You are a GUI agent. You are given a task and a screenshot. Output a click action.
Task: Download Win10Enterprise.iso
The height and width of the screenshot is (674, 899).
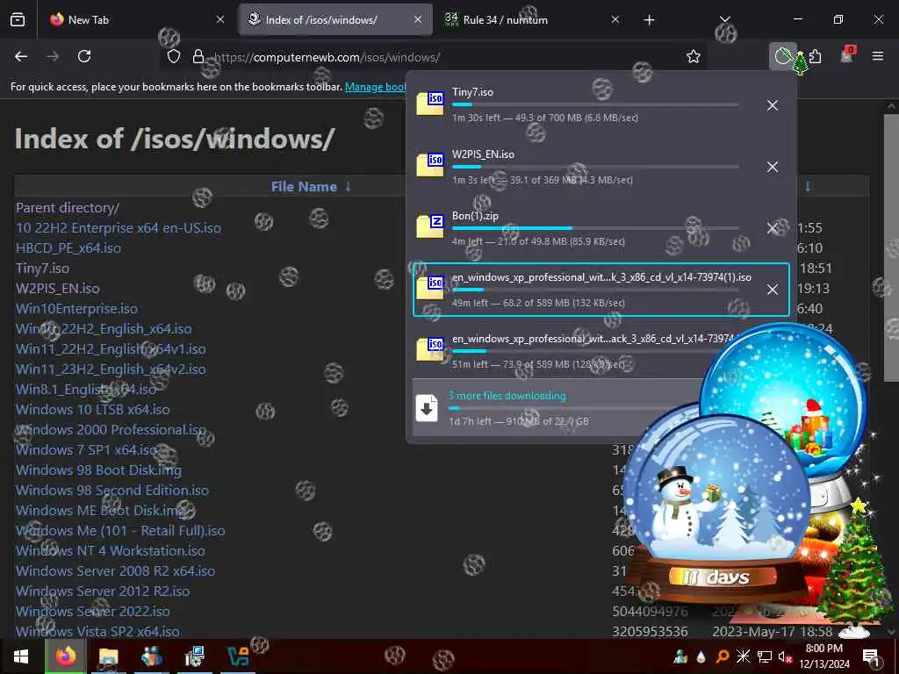coord(76,308)
